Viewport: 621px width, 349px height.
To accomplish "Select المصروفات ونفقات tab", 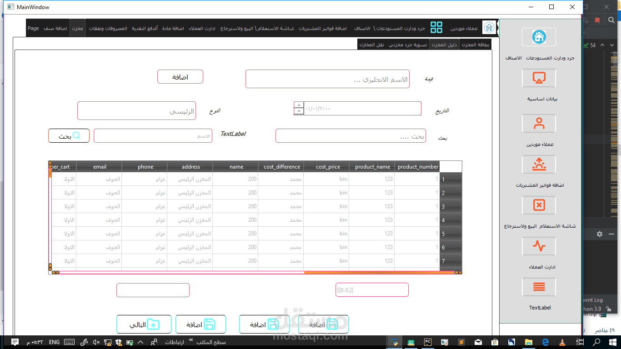I will pos(108,28).
